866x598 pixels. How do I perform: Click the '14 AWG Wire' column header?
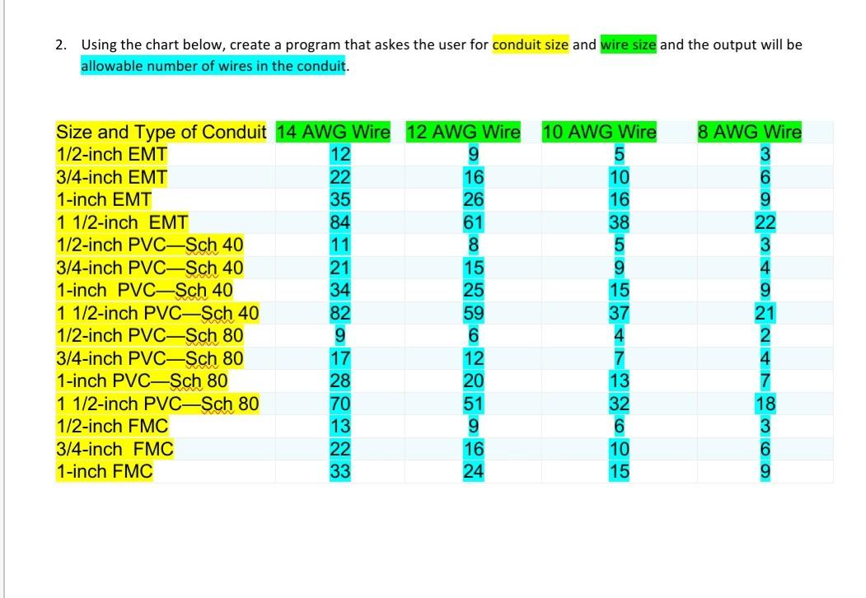(x=335, y=132)
